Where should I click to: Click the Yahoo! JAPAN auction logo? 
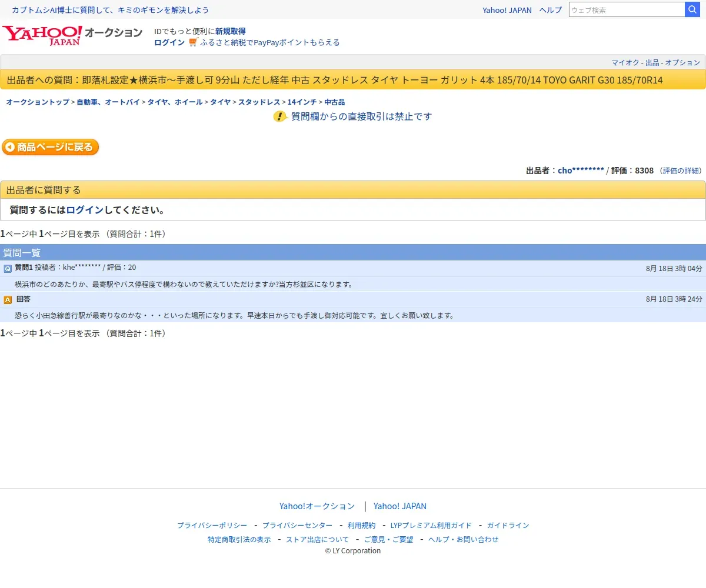(x=72, y=35)
